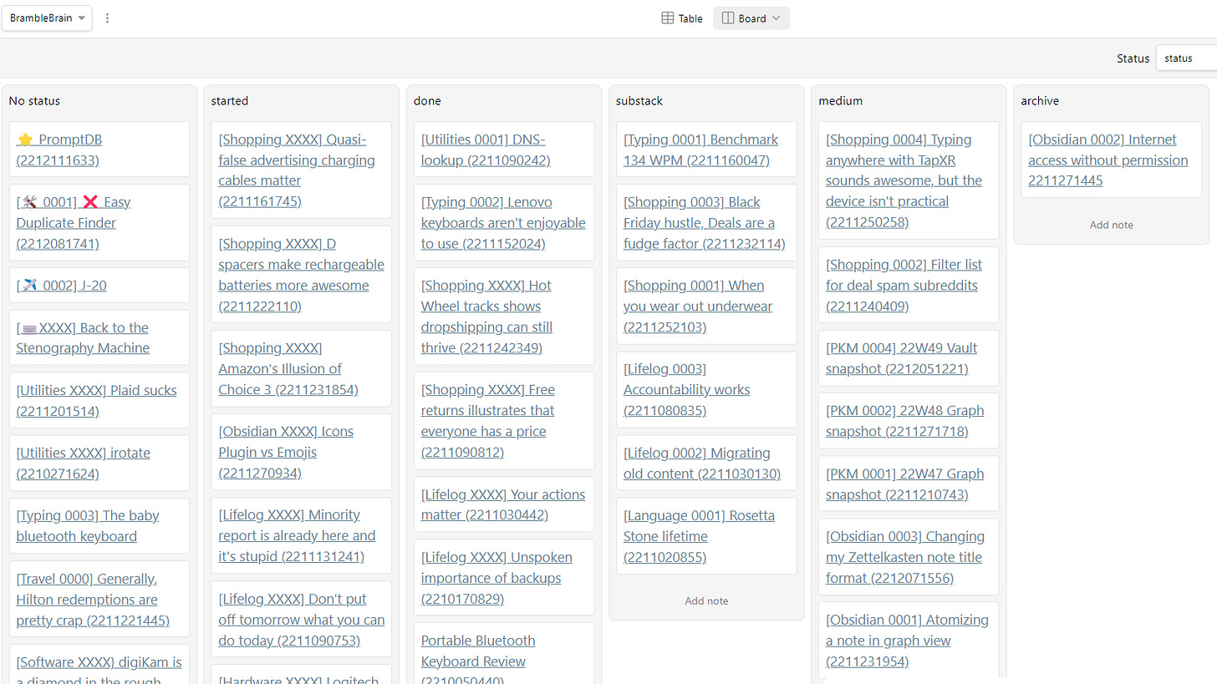This screenshot has width=1217, height=684.
Task: Click the archive column header
Action: 1040,101
